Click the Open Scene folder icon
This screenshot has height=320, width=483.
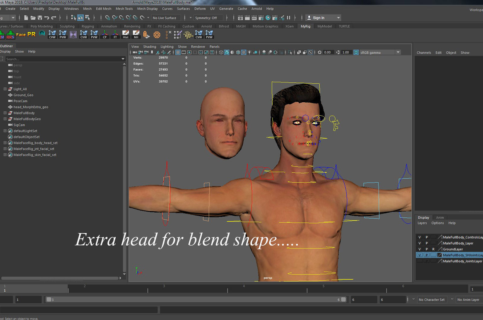coord(33,18)
